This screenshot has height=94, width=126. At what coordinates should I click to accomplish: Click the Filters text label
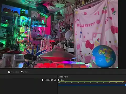pos(26,72)
